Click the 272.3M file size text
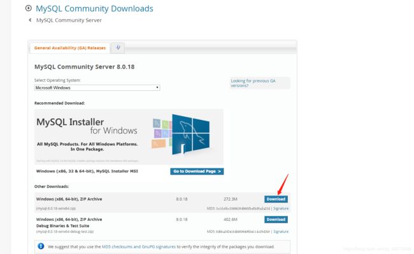 pos(231,199)
